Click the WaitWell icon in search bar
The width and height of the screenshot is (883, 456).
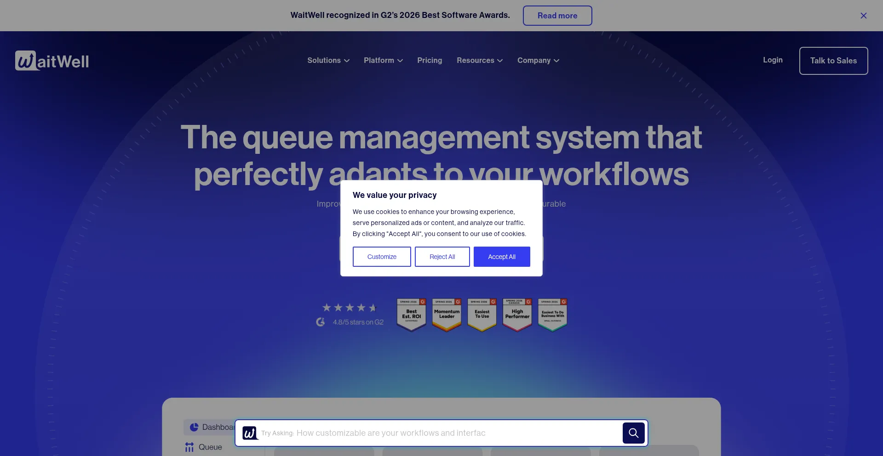pyautogui.click(x=250, y=433)
